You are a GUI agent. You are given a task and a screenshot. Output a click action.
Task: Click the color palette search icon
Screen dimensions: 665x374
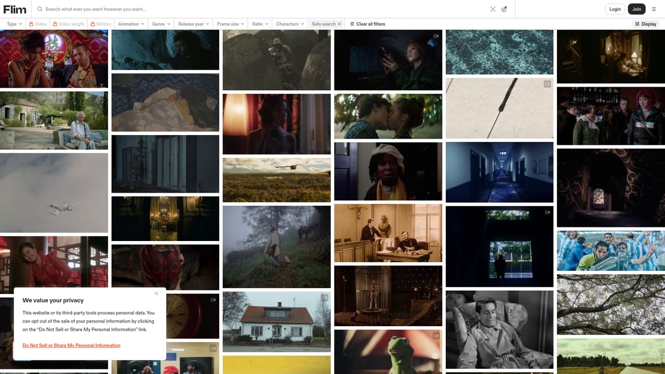pyautogui.click(x=504, y=9)
